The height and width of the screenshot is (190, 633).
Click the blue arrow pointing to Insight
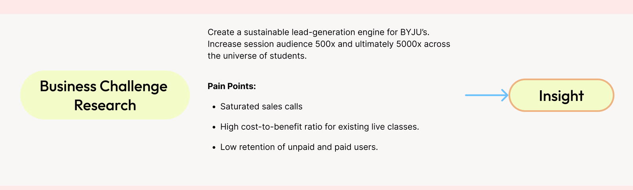[x=486, y=95]
